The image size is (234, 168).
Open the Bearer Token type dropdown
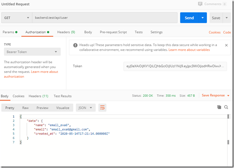tap(32, 52)
